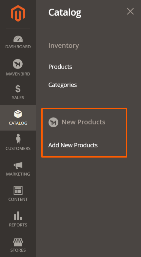This screenshot has width=141, height=257.
Task: Click the New Products heading text
Action: (84, 122)
